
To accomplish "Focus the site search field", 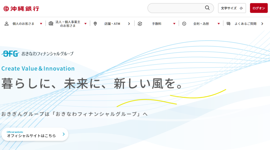I will pos(181,8).
